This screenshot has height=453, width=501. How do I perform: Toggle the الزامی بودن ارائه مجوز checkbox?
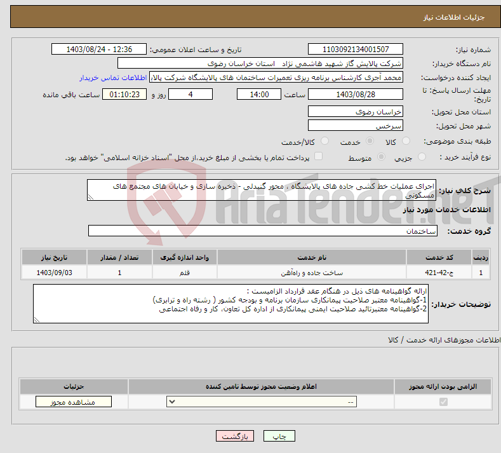(443, 402)
